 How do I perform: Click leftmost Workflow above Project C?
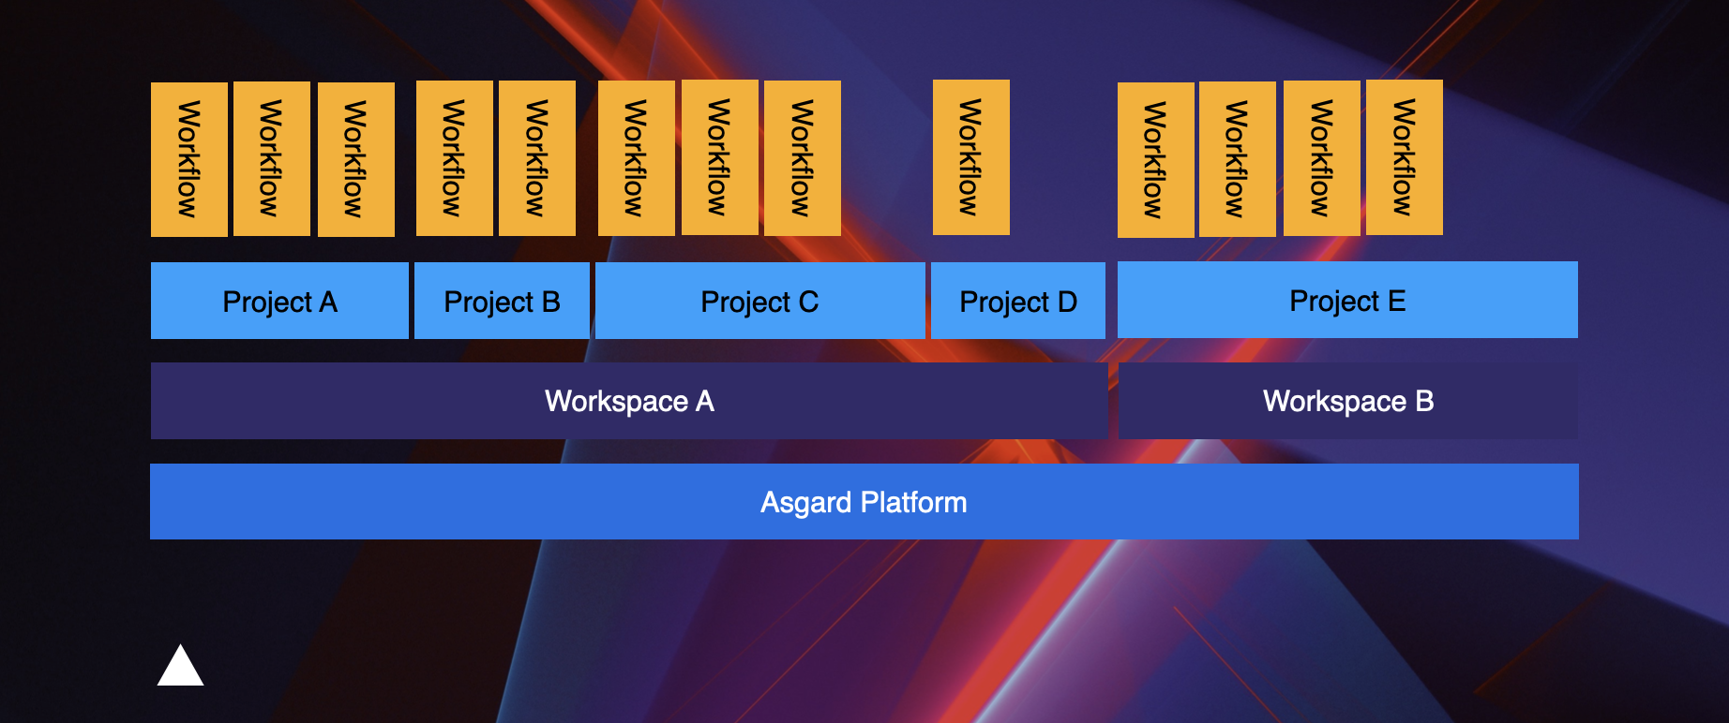tap(636, 158)
